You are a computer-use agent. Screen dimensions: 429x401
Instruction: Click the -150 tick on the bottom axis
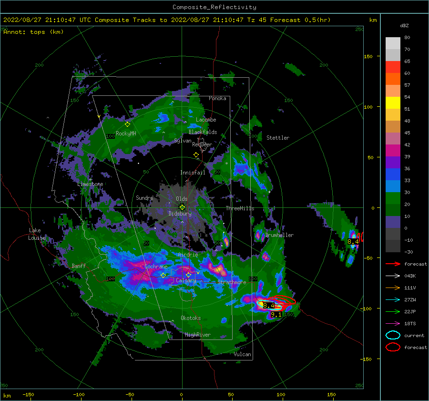28,394
